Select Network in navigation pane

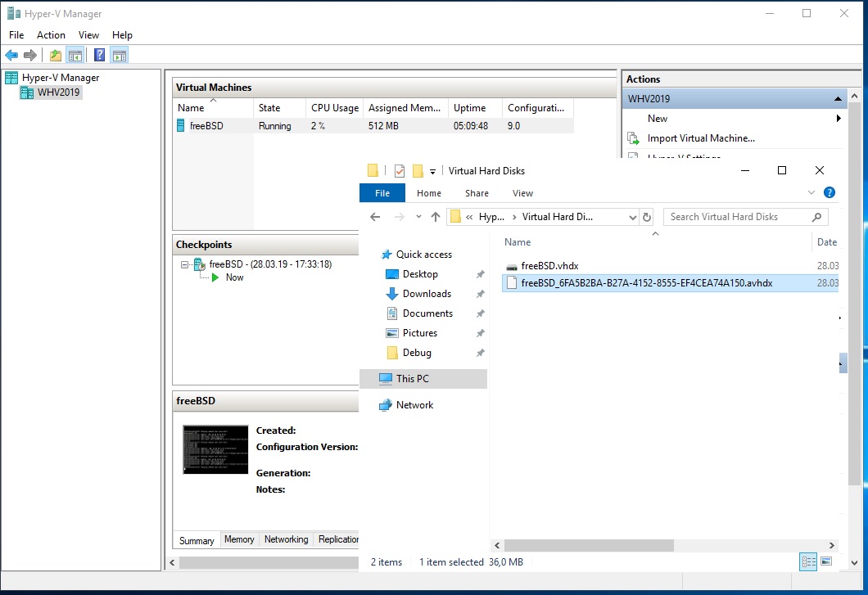[x=414, y=405]
